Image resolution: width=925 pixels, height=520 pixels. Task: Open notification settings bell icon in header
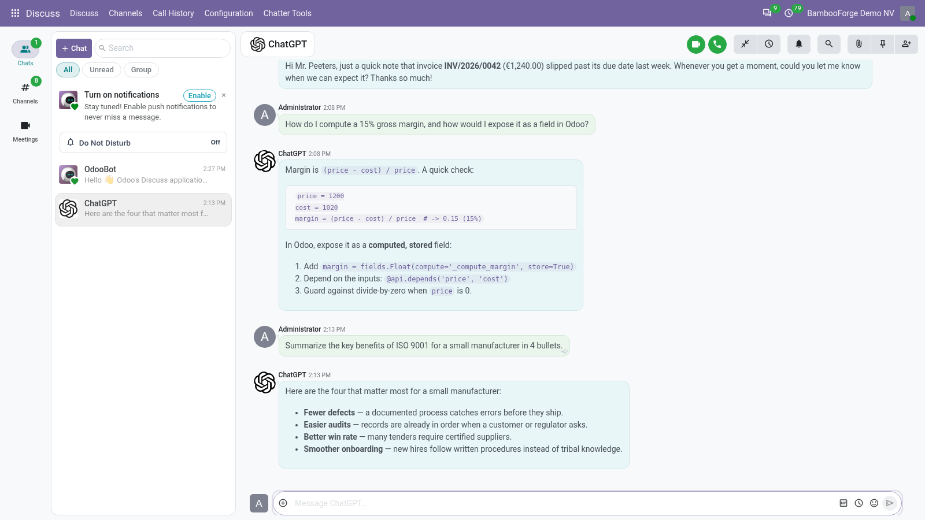799,44
